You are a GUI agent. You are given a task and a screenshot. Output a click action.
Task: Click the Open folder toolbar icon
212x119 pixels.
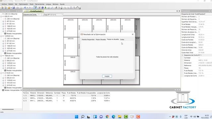[x=9, y=8]
